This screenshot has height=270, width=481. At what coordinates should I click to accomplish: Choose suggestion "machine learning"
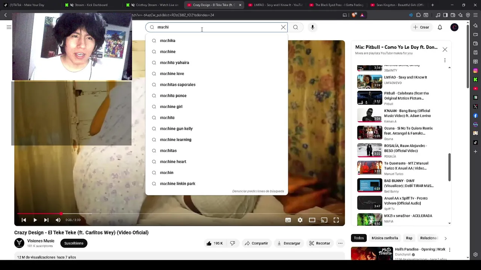coord(216,139)
